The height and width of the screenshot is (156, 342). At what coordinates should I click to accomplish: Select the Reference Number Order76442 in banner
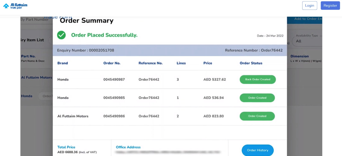coord(254,50)
